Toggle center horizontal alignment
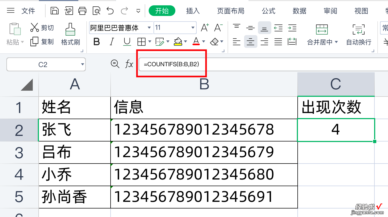Viewport: 388px width, 217px height. tap(250, 42)
